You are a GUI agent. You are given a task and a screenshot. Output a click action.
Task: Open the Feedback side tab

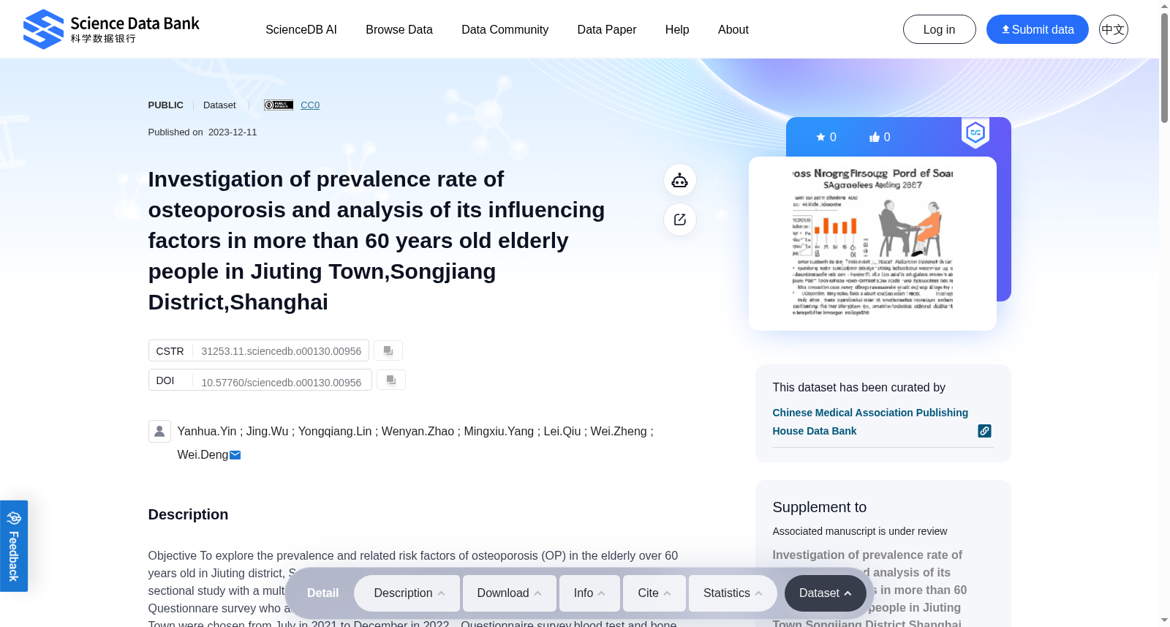14,546
